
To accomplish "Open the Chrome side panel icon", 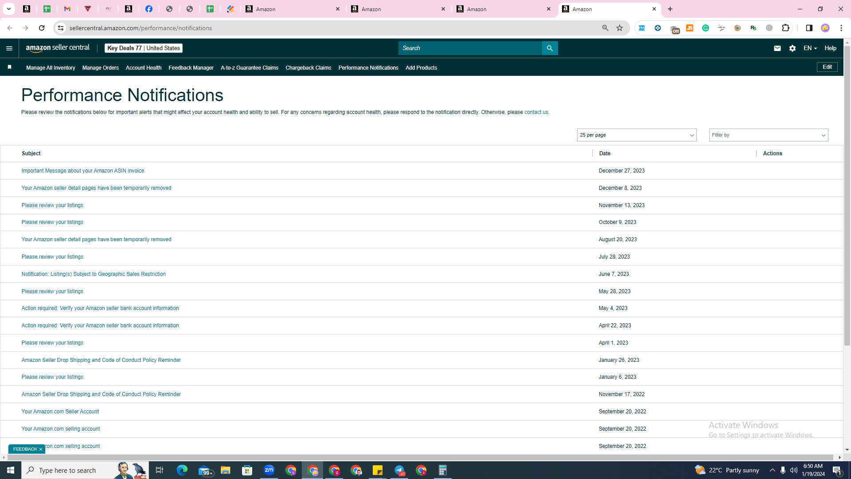I will pyautogui.click(x=809, y=28).
